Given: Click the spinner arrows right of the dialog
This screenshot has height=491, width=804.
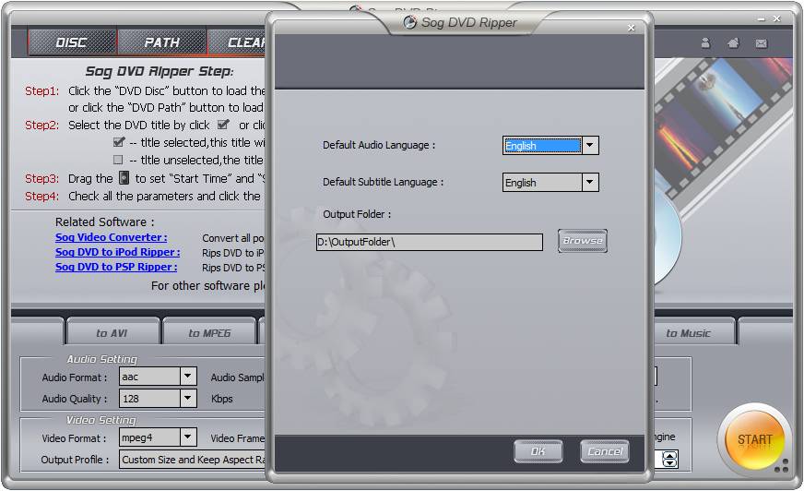Looking at the screenshot, I should pos(669,460).
